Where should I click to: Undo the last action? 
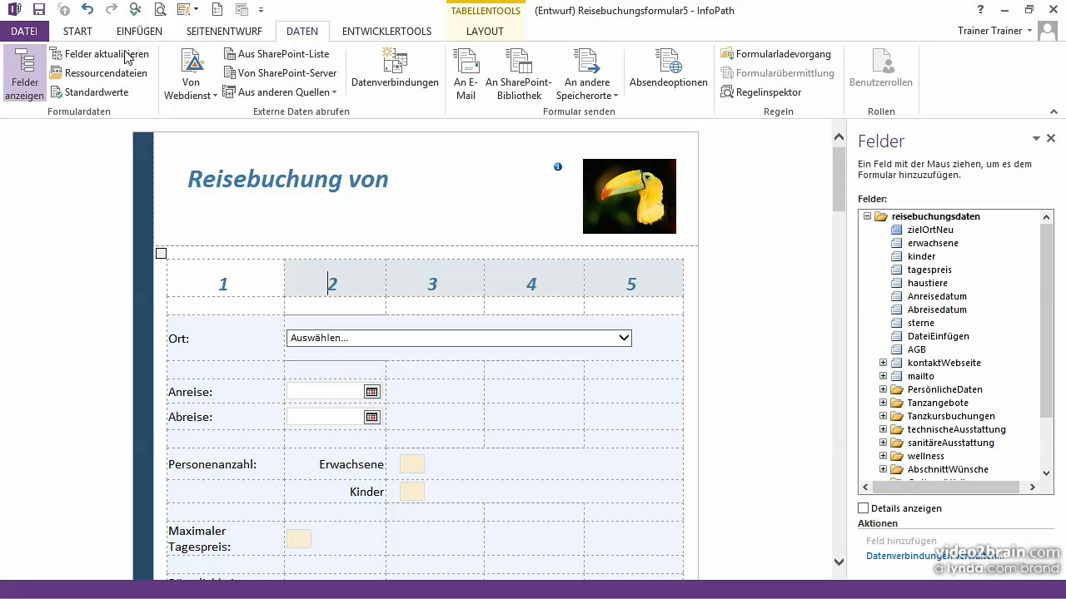87,10
